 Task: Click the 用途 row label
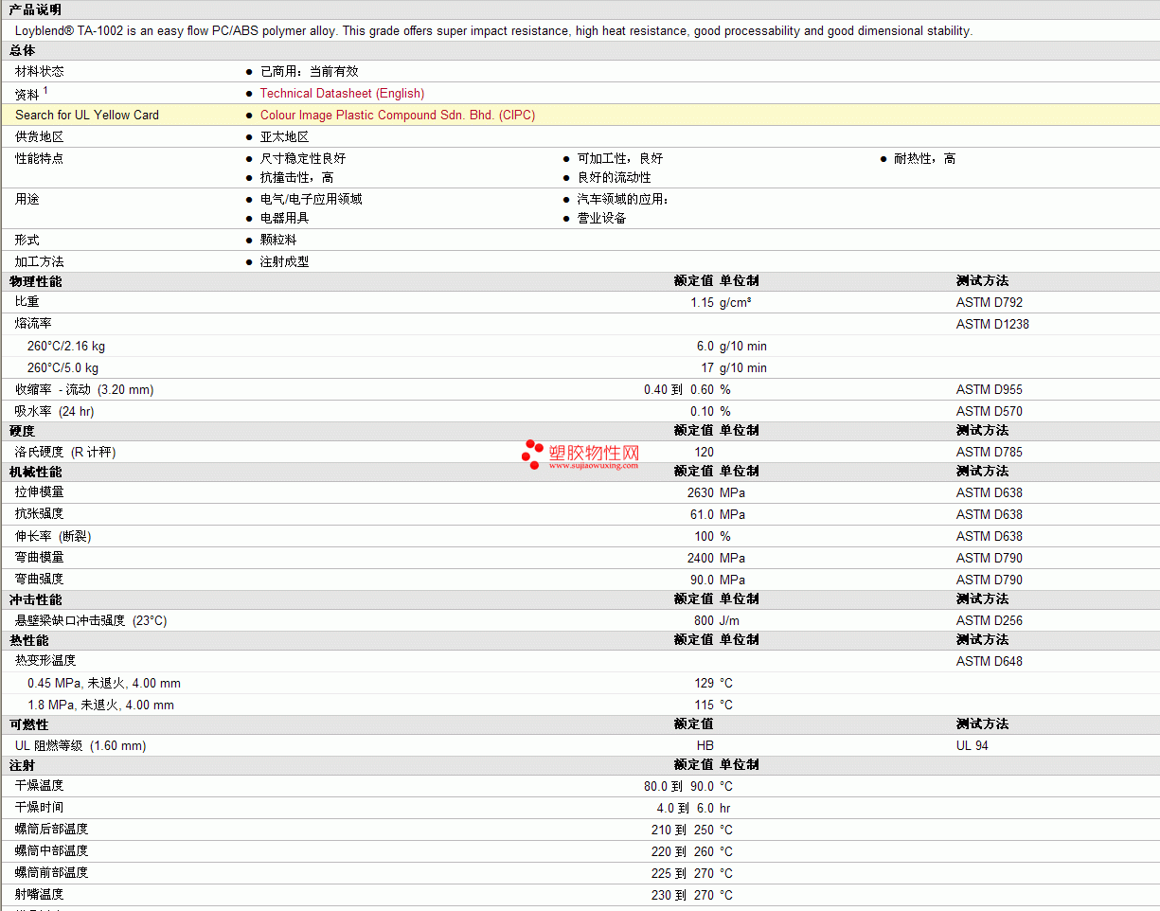pos(27,199)
